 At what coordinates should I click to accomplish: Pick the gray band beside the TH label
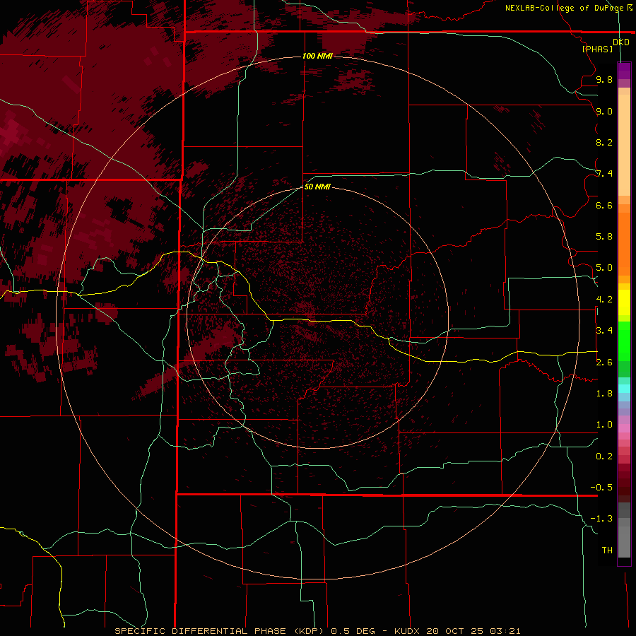[624, 541]
